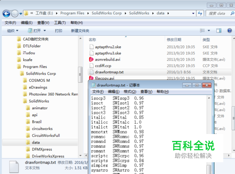Sort files by 类型 column header
The height and width of the screenshot is (174, 235).
(206, 40)
